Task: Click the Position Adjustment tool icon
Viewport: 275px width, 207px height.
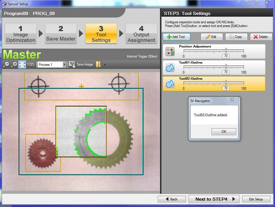Action: [x=170, y=51]
